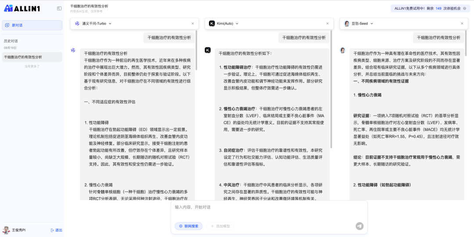This screenshot has width=474, height=237.
Task: Click the help icon next to 次体验机会
Action: [465, 8]
